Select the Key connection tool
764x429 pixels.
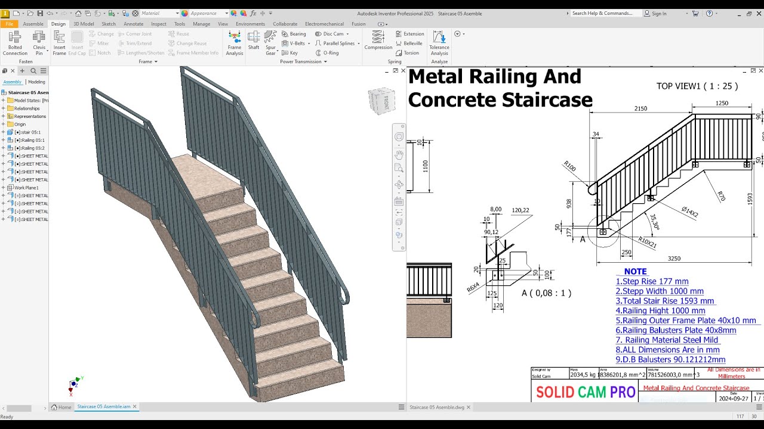tap(289, 53)
